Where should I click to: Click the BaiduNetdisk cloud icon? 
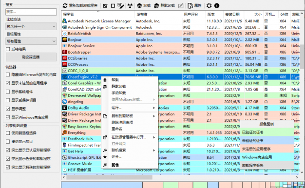coord(65,34)
